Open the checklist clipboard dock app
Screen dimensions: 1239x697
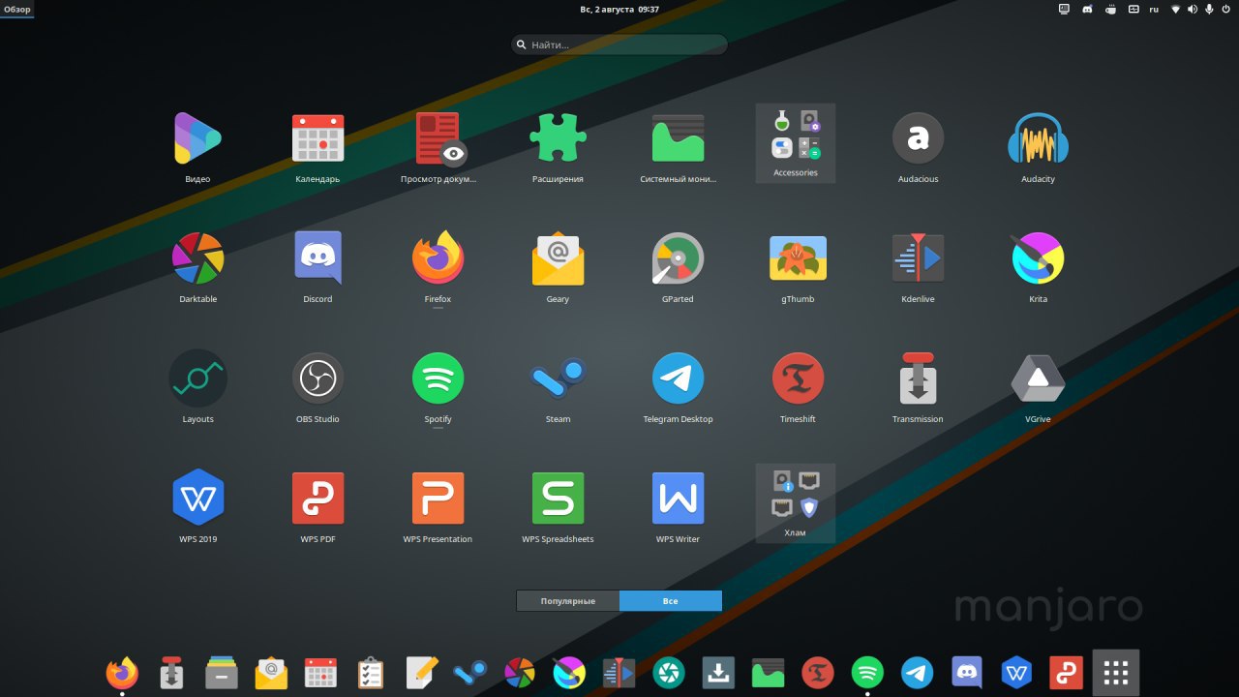click(x=370, y=672)
